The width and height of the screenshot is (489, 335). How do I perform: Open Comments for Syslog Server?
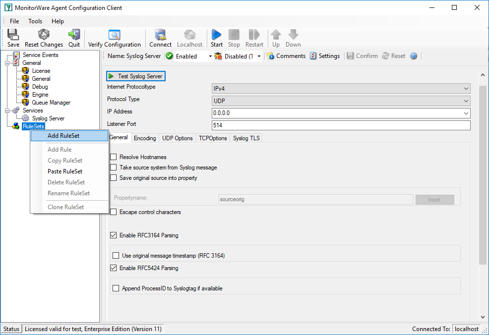pyautogui.click(x=286, y=56)
